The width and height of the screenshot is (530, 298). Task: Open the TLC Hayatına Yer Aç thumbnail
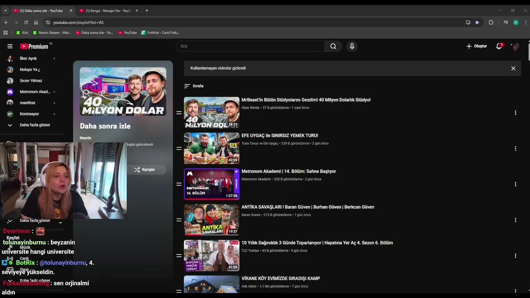(x=212, y=256)
